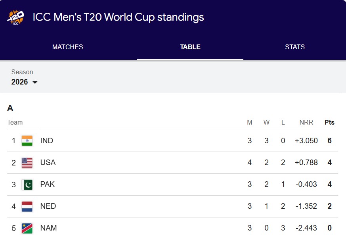
Task: Click the Team column header
Action: tap(15, 122)
